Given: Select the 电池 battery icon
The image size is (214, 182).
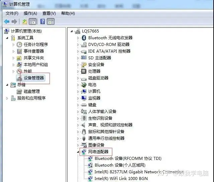Looking at the screenshot, I should pos(84,85).
